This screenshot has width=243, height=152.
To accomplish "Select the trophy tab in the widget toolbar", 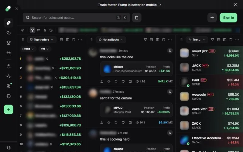I will (x=33, y=30).
